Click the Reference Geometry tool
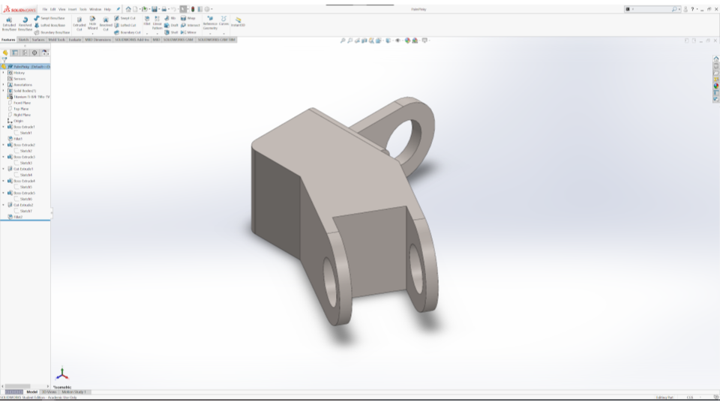Viewport: 720px width, 405px height. (210, 22)
